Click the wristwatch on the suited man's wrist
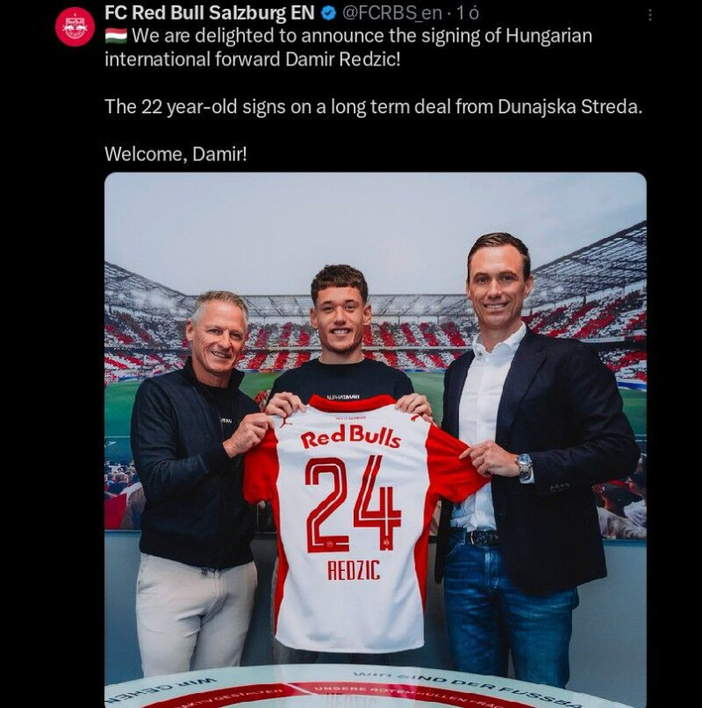 click(524, 467)
